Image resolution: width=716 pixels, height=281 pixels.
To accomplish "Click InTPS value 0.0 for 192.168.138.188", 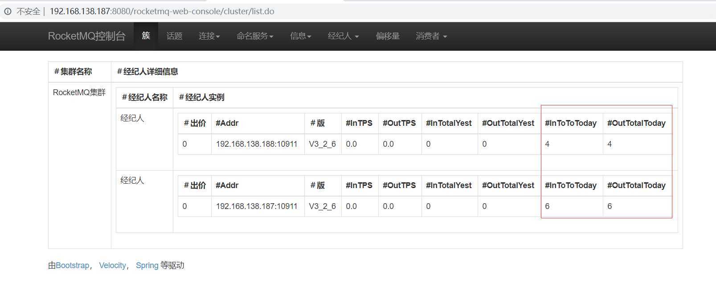I will click(x=352, y=144).
